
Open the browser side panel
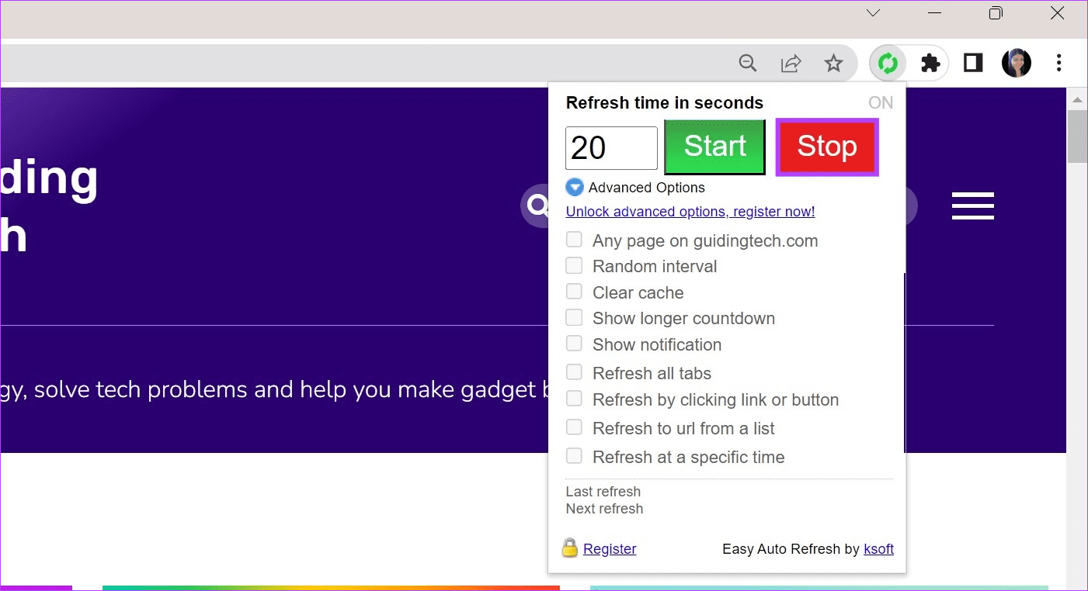pyautogui.click(x=973, y=64)
